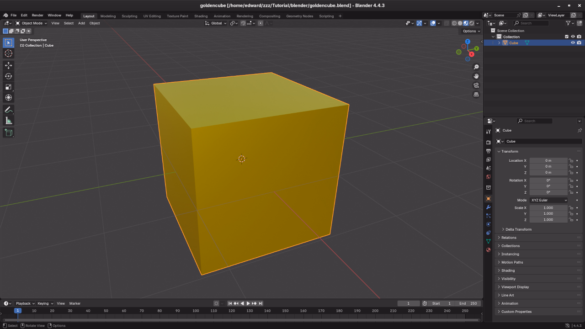Hide Collection with its eye icon
This screenshot has width=585, height=329.
573,37
